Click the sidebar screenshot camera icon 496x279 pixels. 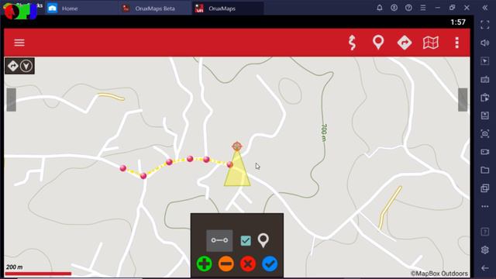(484, 133)
